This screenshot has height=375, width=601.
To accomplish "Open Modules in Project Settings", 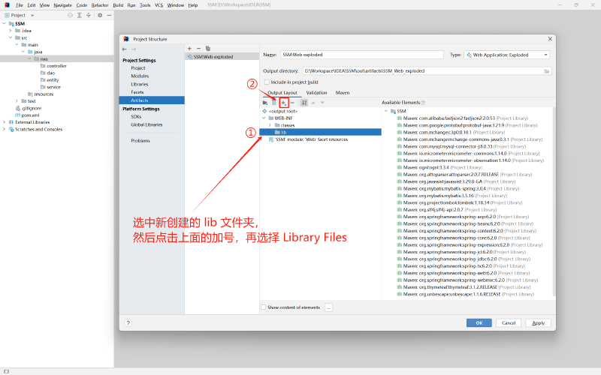I will (x=140, y=76).
